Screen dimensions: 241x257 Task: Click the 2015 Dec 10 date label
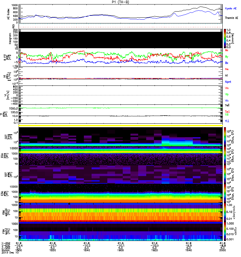point(10,253)
